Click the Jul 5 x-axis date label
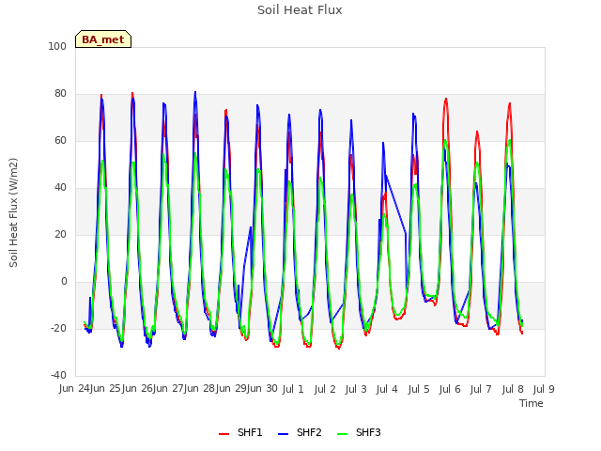 coord(419,389)
